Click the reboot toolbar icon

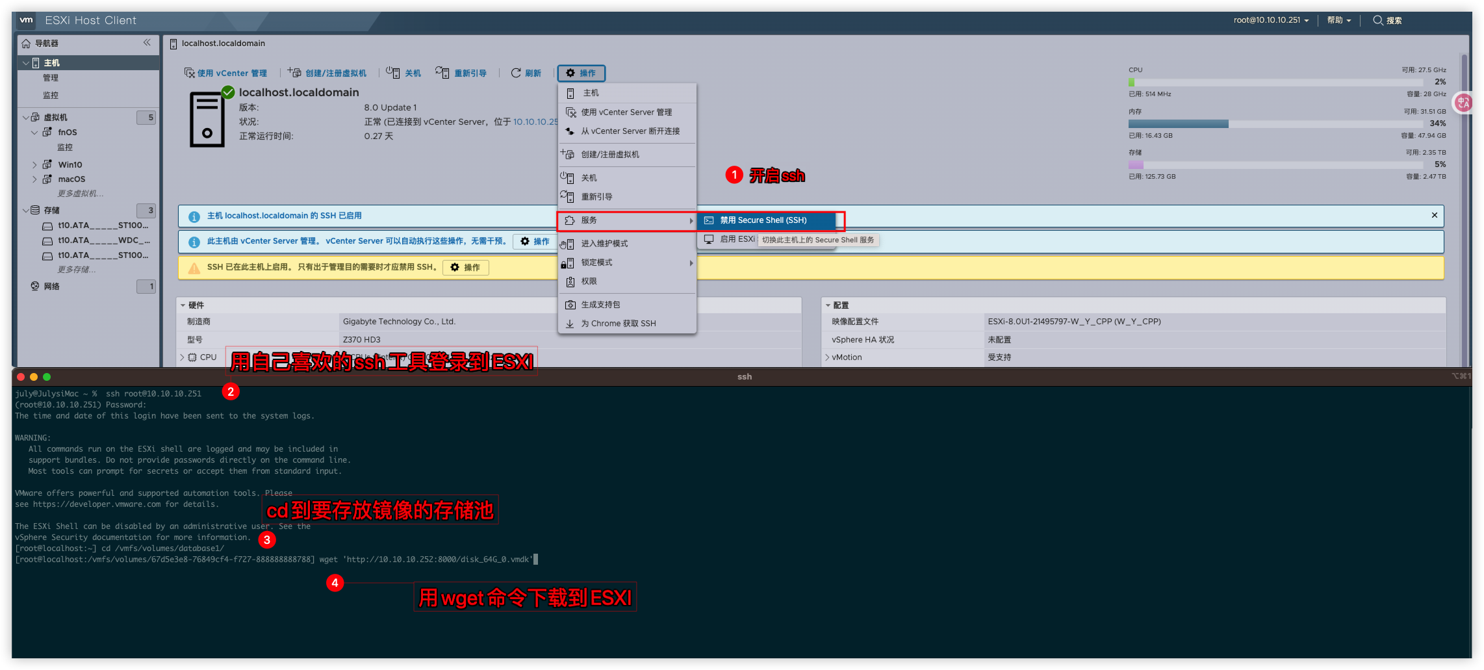[442, 73]
